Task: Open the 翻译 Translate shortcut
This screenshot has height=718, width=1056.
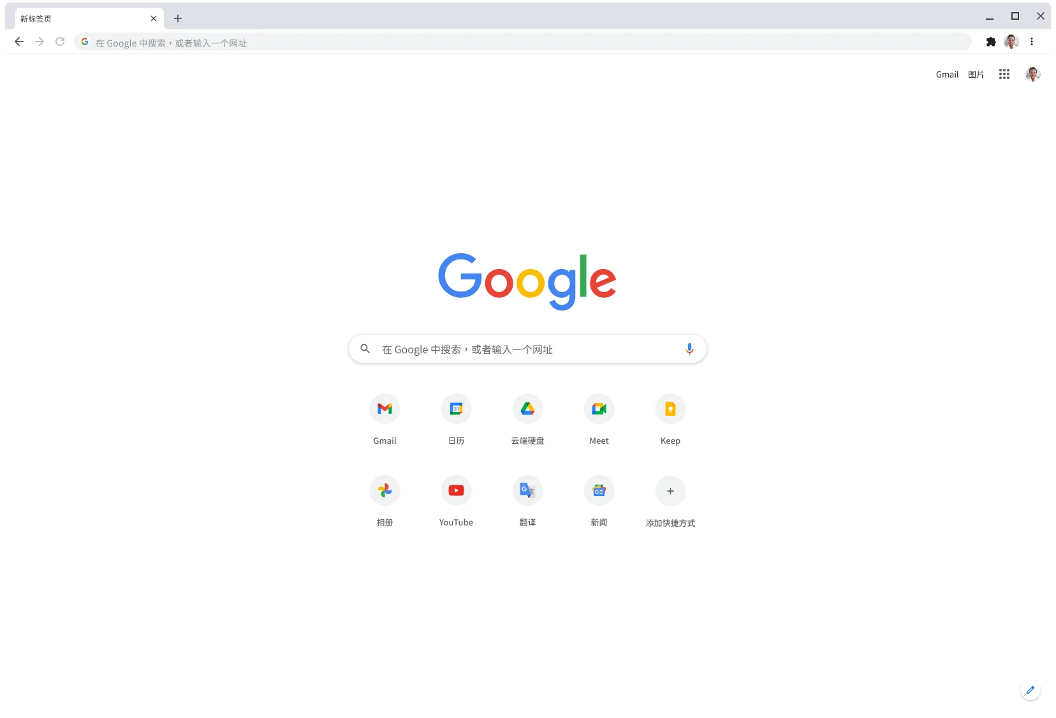Action: coord(527,490)
